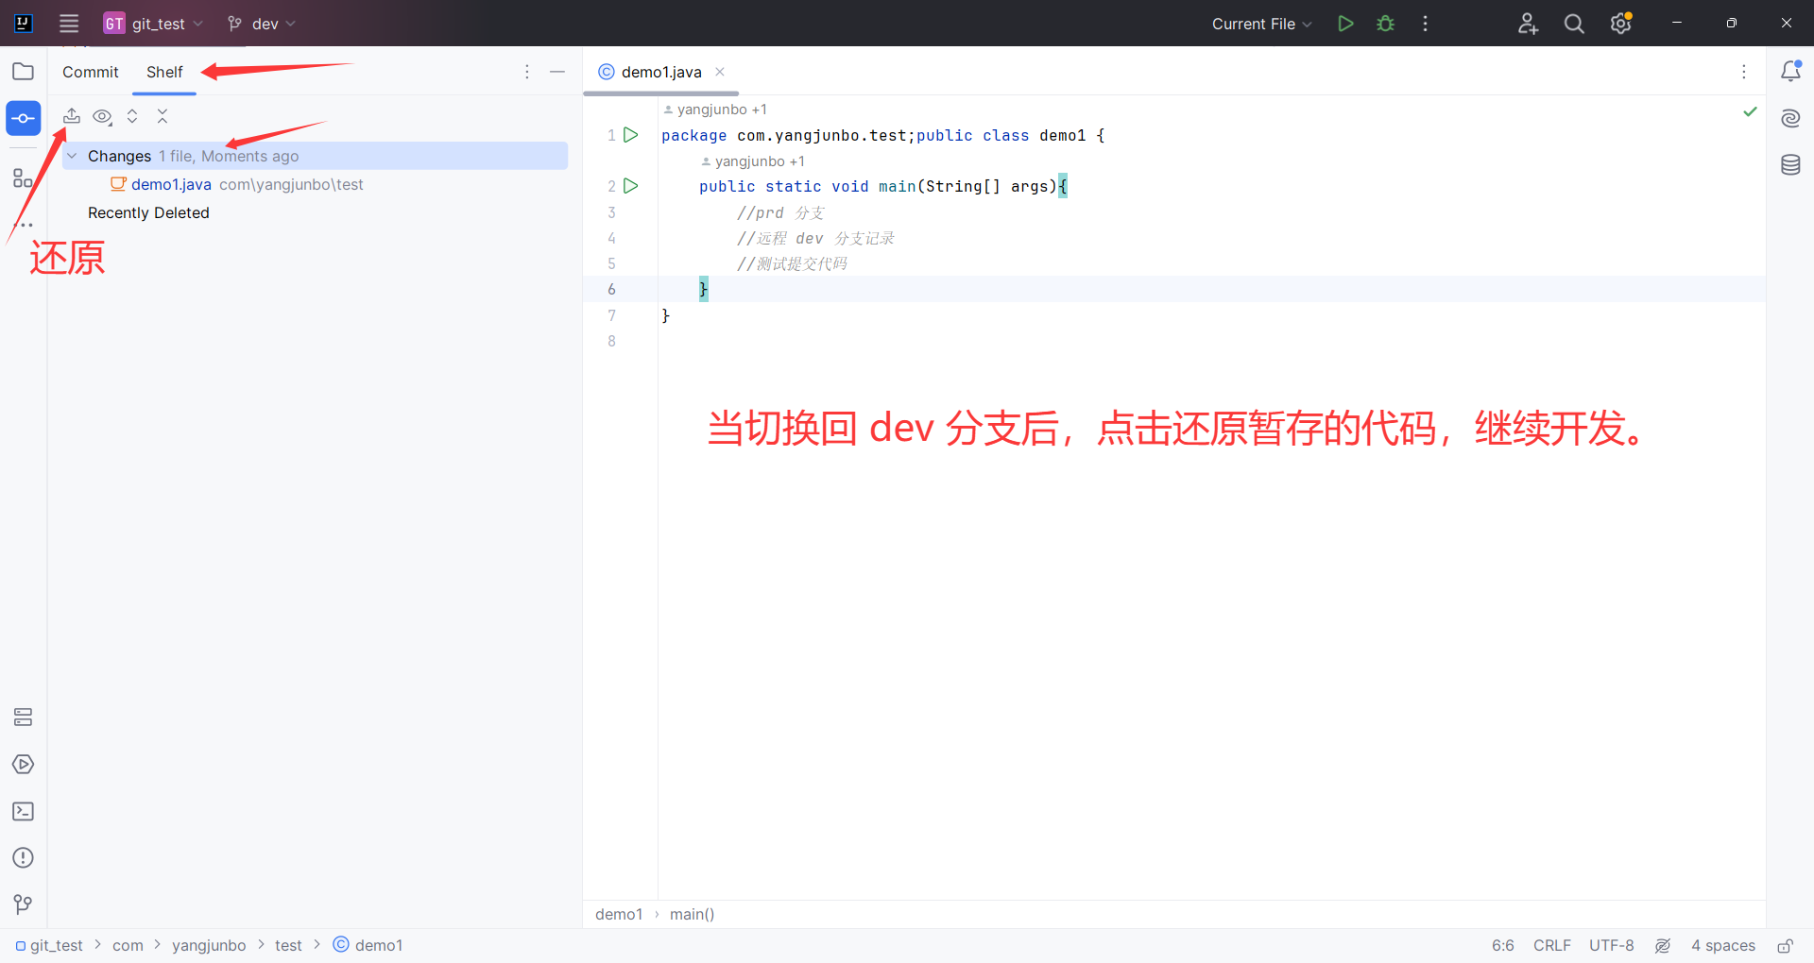Screen dimensions: 1814x963
Task: Open the Database panel on the right sidebar
Action: click(1791, 163)
